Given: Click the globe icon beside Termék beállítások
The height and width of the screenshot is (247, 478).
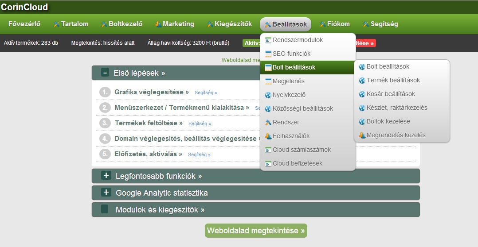Looking at the screenshot, I should point(362,81).
